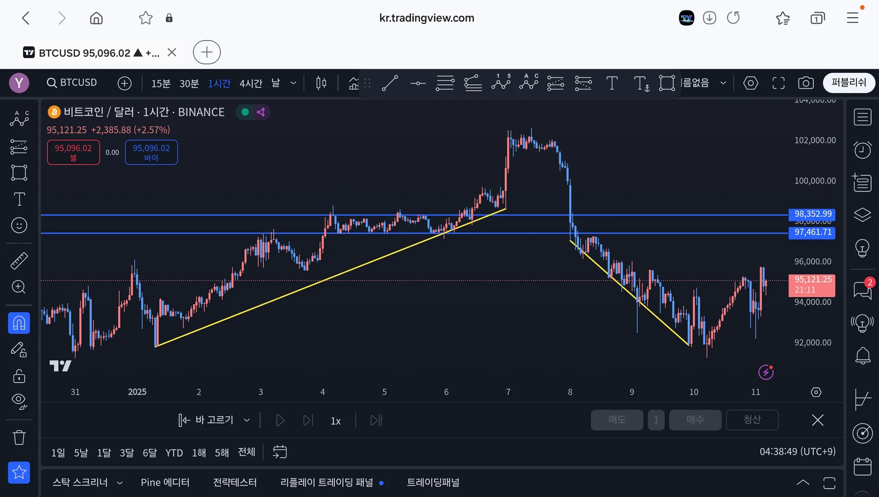Click the 퍼블리쉬 publish button
This screenshot has width=879, height=497.
coord(849,83)
